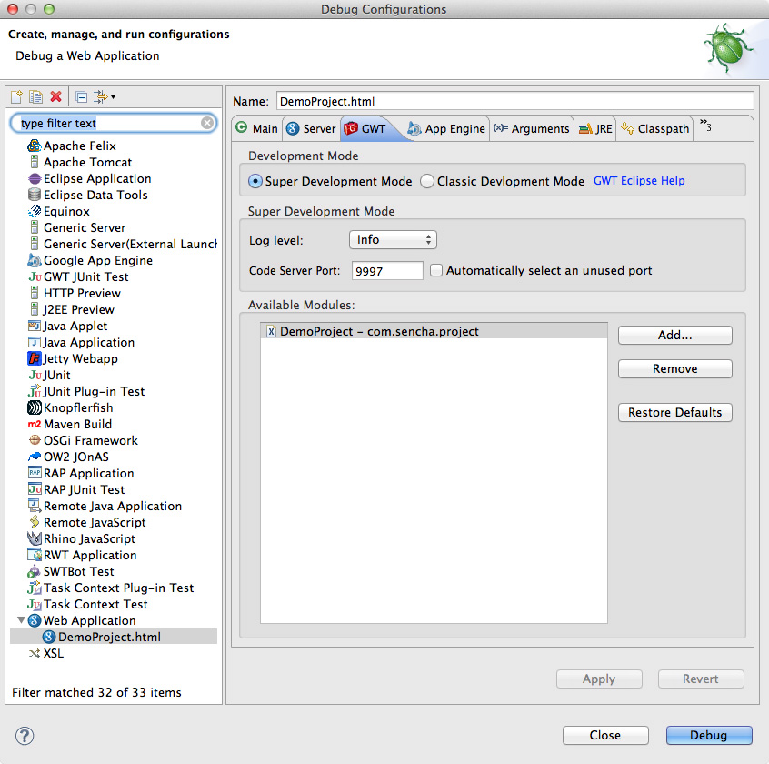The image size is (769, 764).
Task: Select the Knopflerfish icon
Action: [35, 407]
